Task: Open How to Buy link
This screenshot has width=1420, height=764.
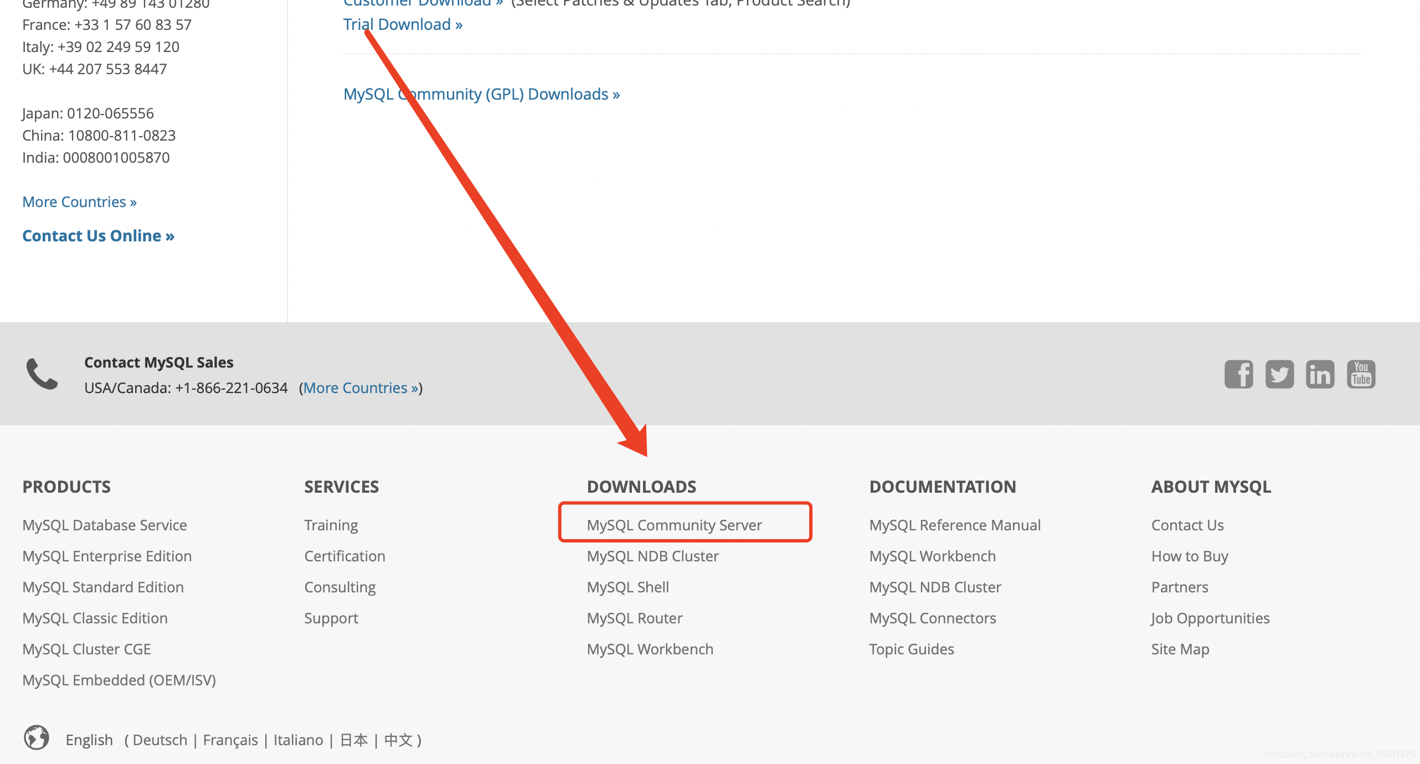Action: 1190,556
